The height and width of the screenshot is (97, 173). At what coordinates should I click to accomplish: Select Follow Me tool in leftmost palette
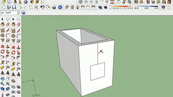[x=8, y=51]
